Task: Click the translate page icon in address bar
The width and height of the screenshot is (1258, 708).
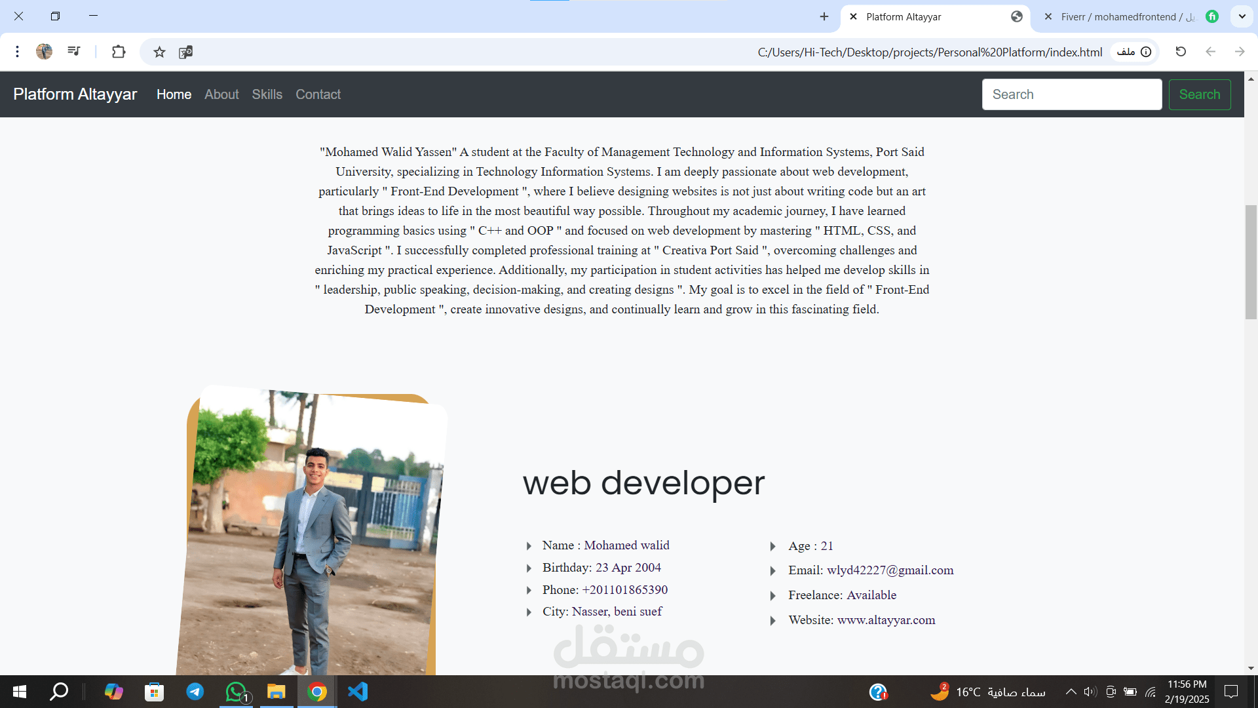Action: [186, 52]
